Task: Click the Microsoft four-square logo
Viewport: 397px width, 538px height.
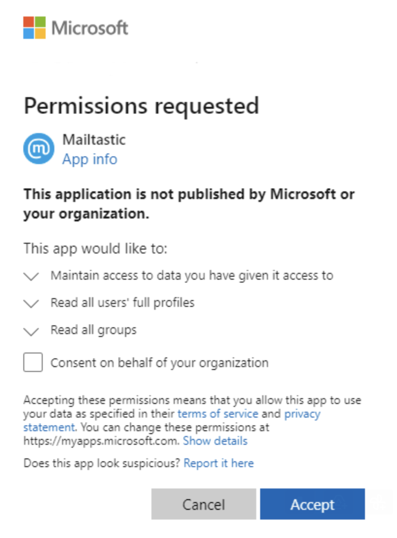Action: pos(34,28)
